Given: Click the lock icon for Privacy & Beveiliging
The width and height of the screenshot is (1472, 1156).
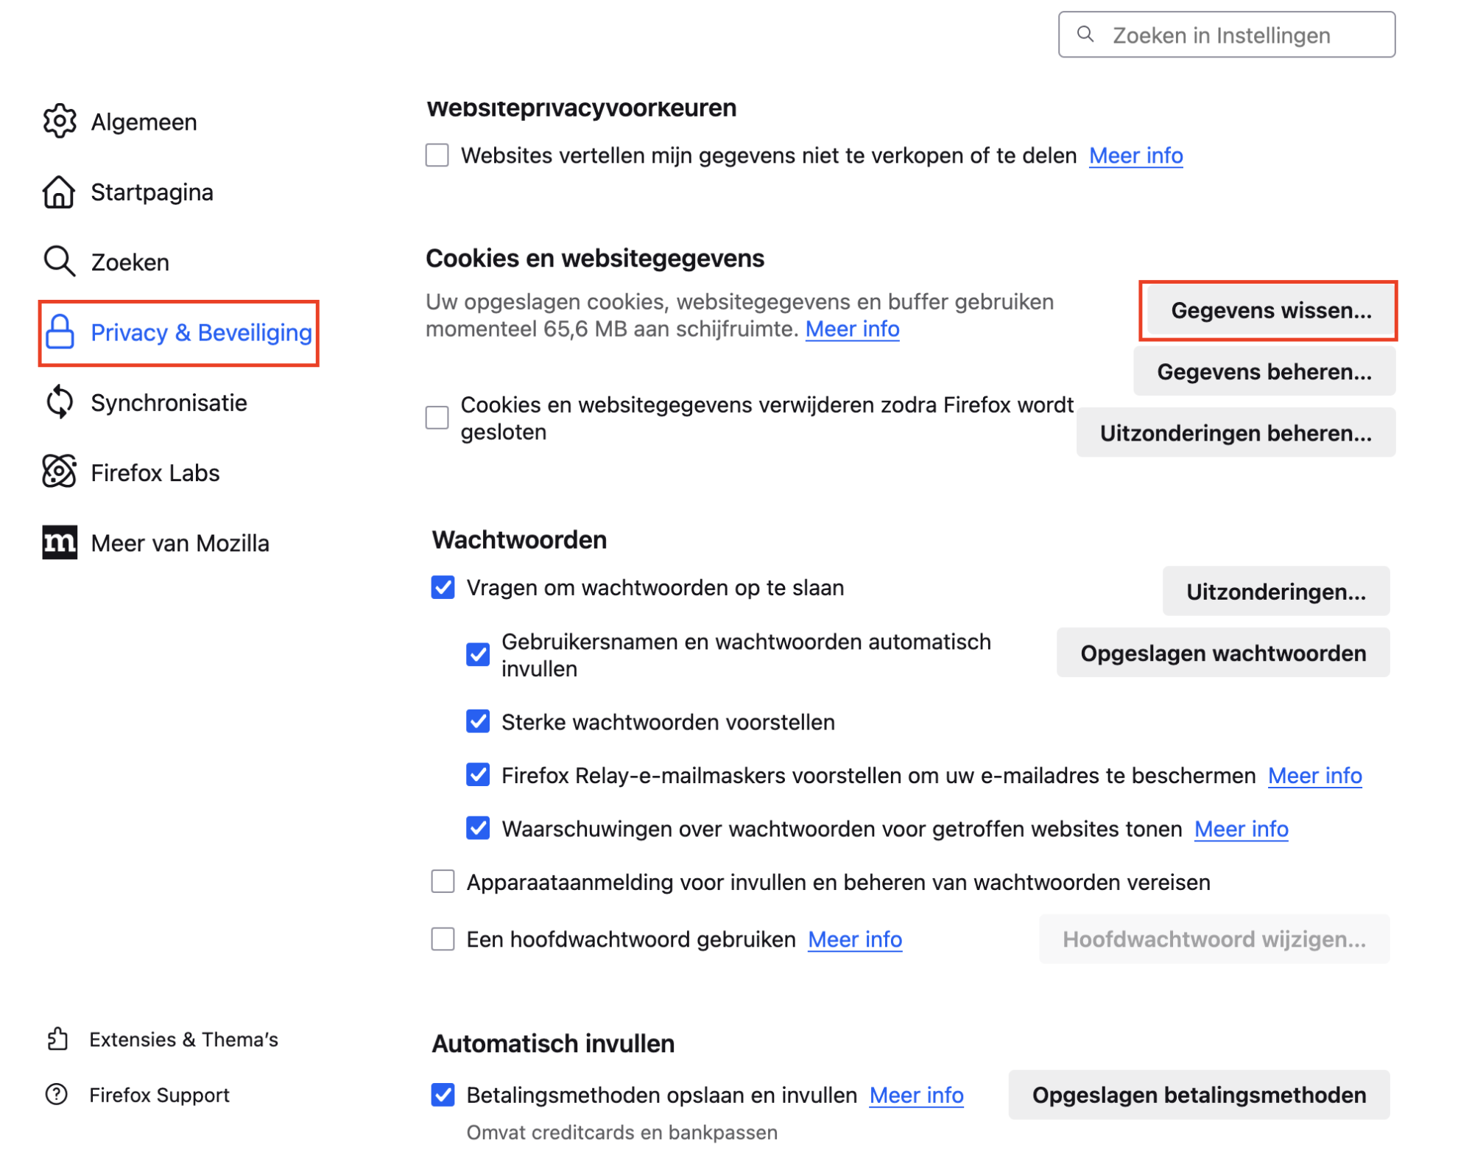Looking at the screenshot, I should pos(60,332).
